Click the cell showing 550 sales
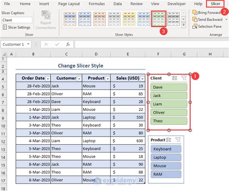229x191 pixels. (x=128, y=117)
